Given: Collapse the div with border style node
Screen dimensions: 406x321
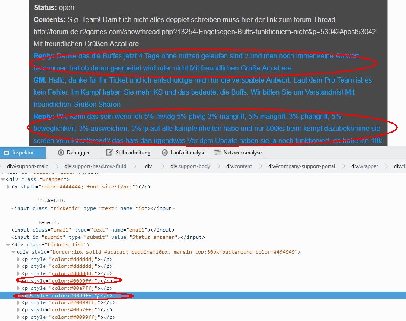Looking at the screenshot, I should (x=13, y=252).
